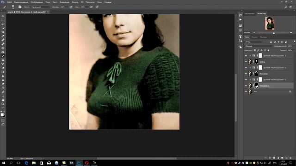Select the Move tool
296x166 pixels.
click(3, 16)
